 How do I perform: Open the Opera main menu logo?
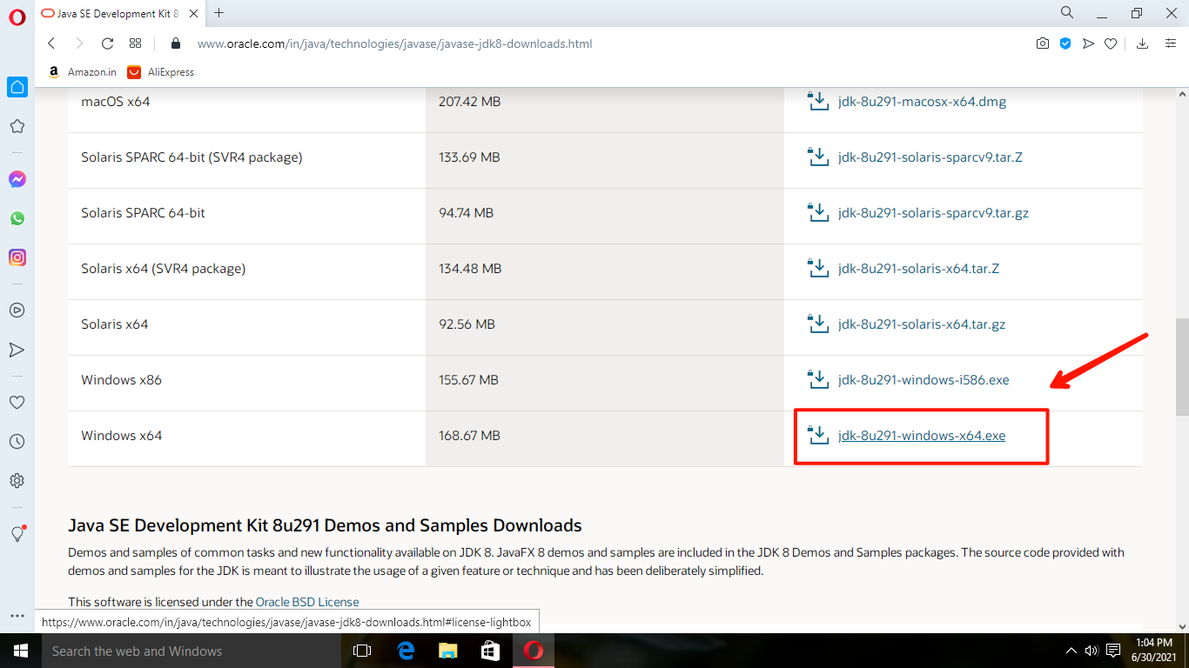(x=17, y=17)
